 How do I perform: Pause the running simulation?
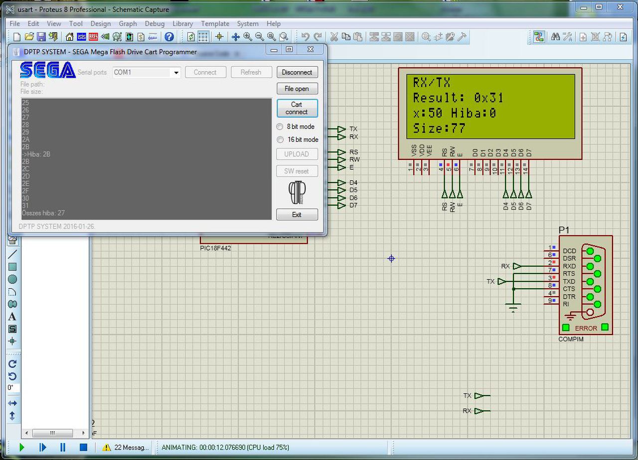[63, 448]
